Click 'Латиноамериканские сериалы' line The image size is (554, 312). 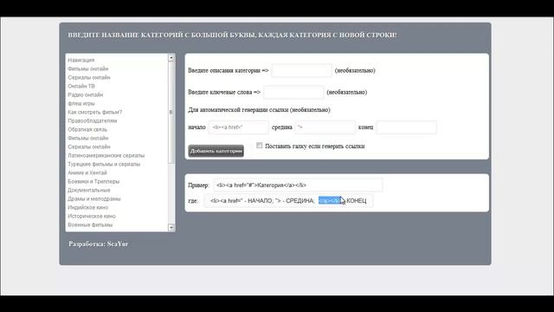(x=106, y=155)
